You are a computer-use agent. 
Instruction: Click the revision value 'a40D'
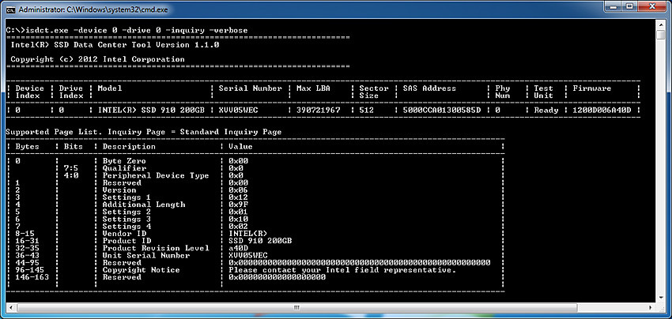238,248
